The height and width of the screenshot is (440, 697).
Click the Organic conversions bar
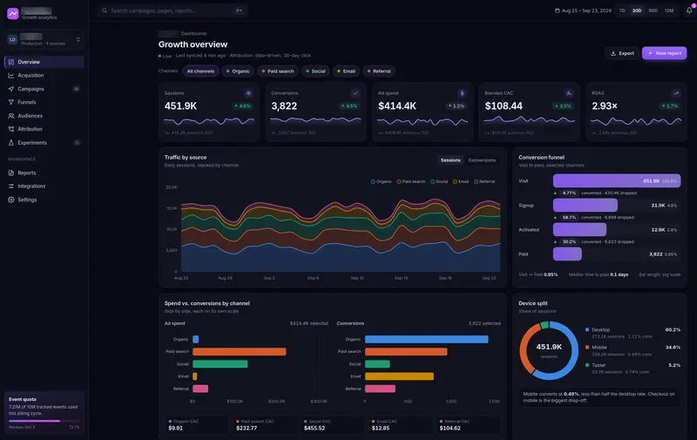pos(426,339)
